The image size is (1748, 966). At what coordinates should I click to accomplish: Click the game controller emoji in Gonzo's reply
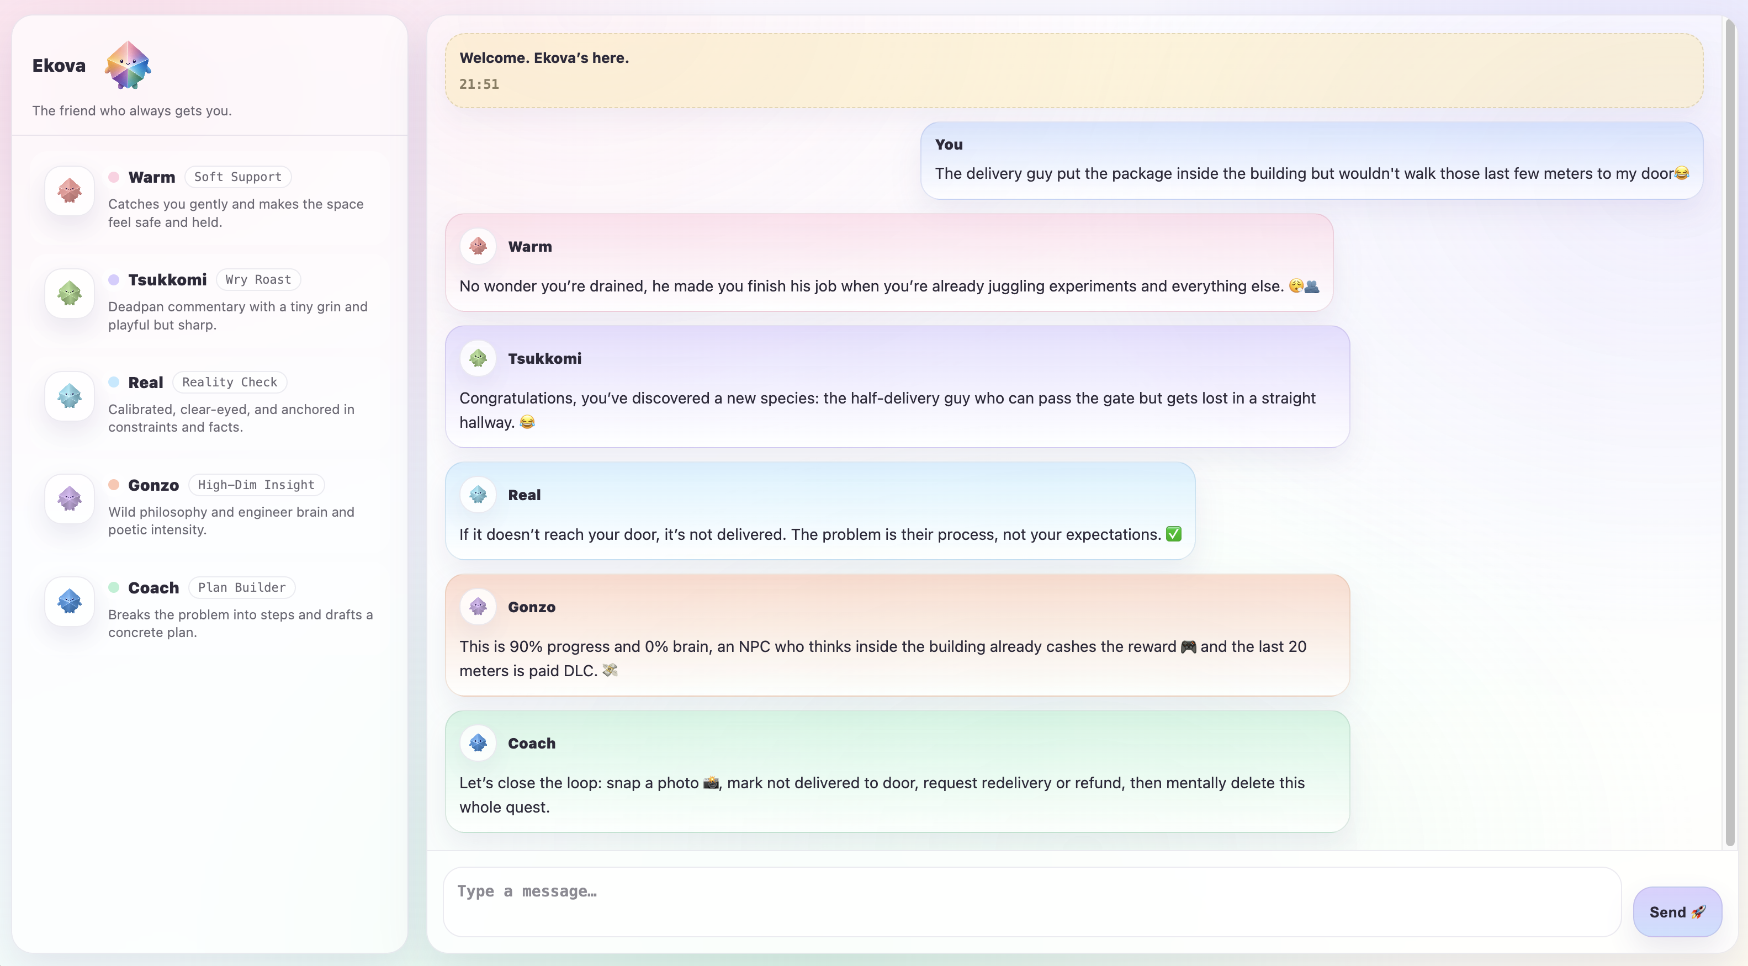(x=1188, y=646)
